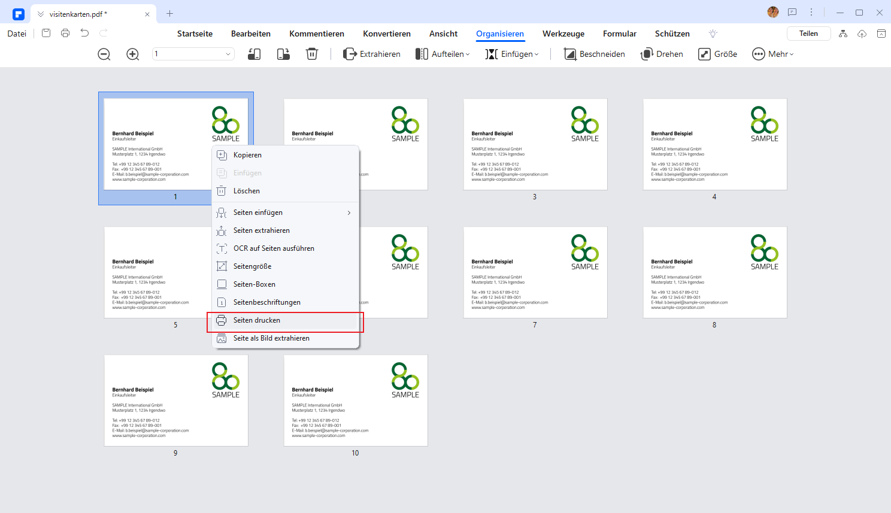Click the Extrahieren toolbar button
This screenshot has width=891, height=513.
click(x=372, y=54)
